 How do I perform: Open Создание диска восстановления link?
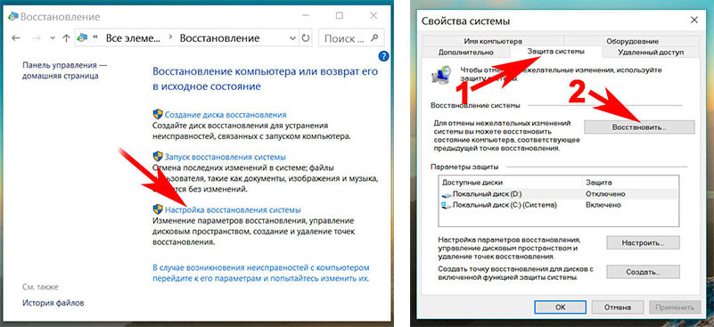226,115
